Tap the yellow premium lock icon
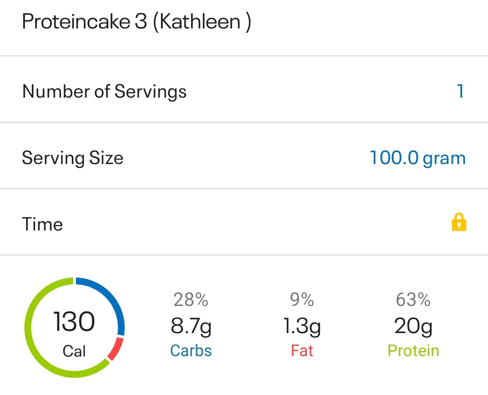This screenshot has height=395, width=488. tap(459, 223)
